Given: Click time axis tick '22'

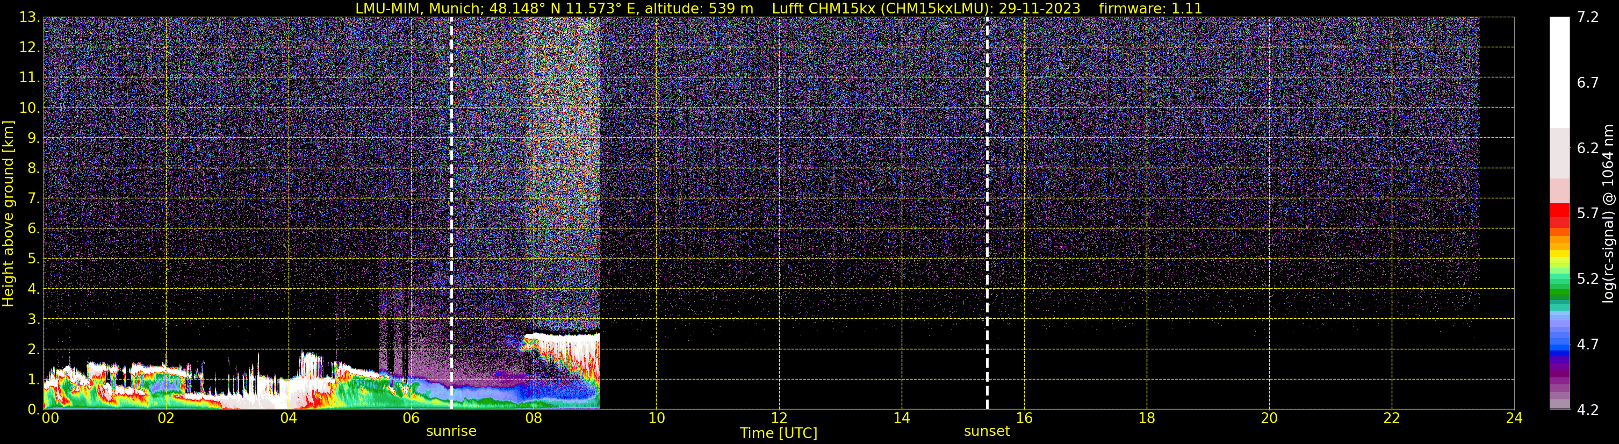Looking at the screenshot, I should click(1392, 418).
